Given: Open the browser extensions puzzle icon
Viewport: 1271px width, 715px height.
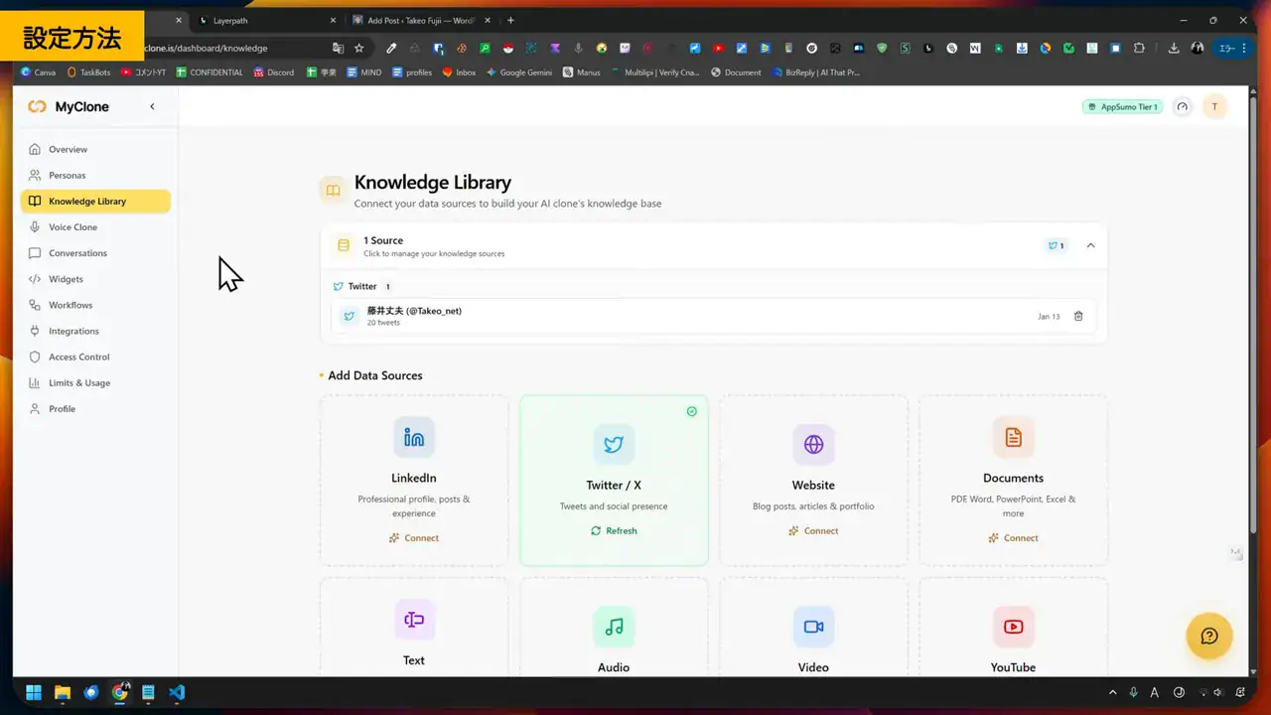Looking at the screenshot, I should [x=1139, y=47].
